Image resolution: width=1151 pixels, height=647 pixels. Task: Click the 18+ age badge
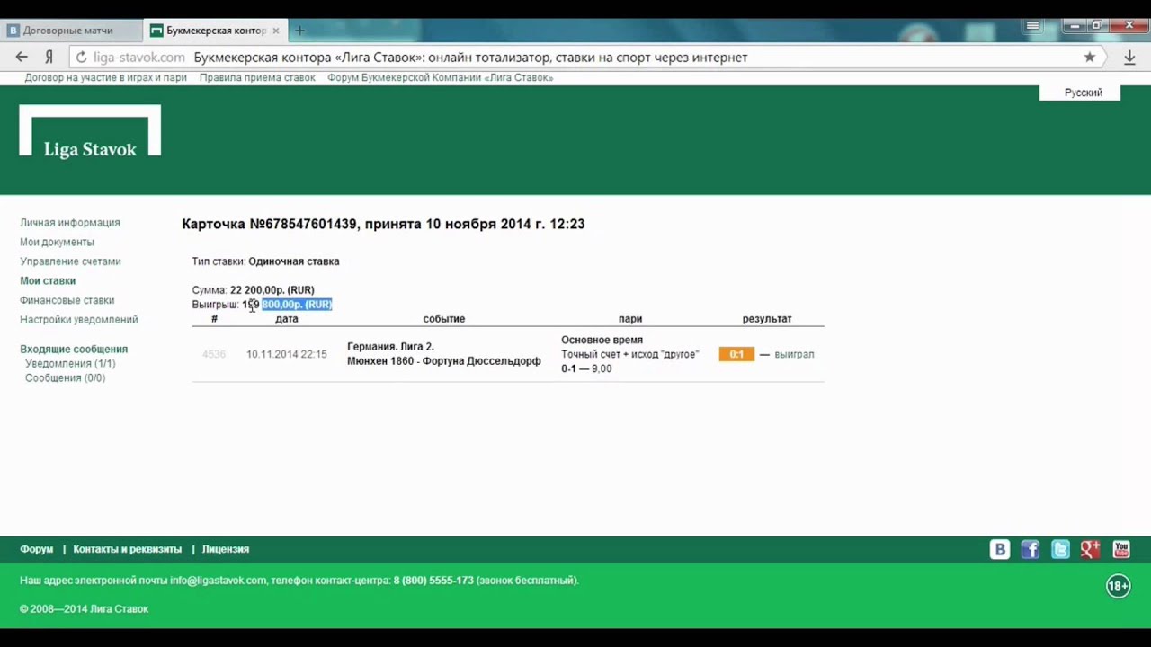click(1118, 587)
